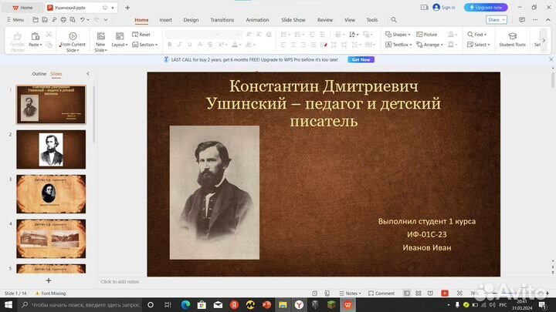Viewport: 556px width, 312px height.
Task: Switch to Animation tab
Action: [257, 20]
